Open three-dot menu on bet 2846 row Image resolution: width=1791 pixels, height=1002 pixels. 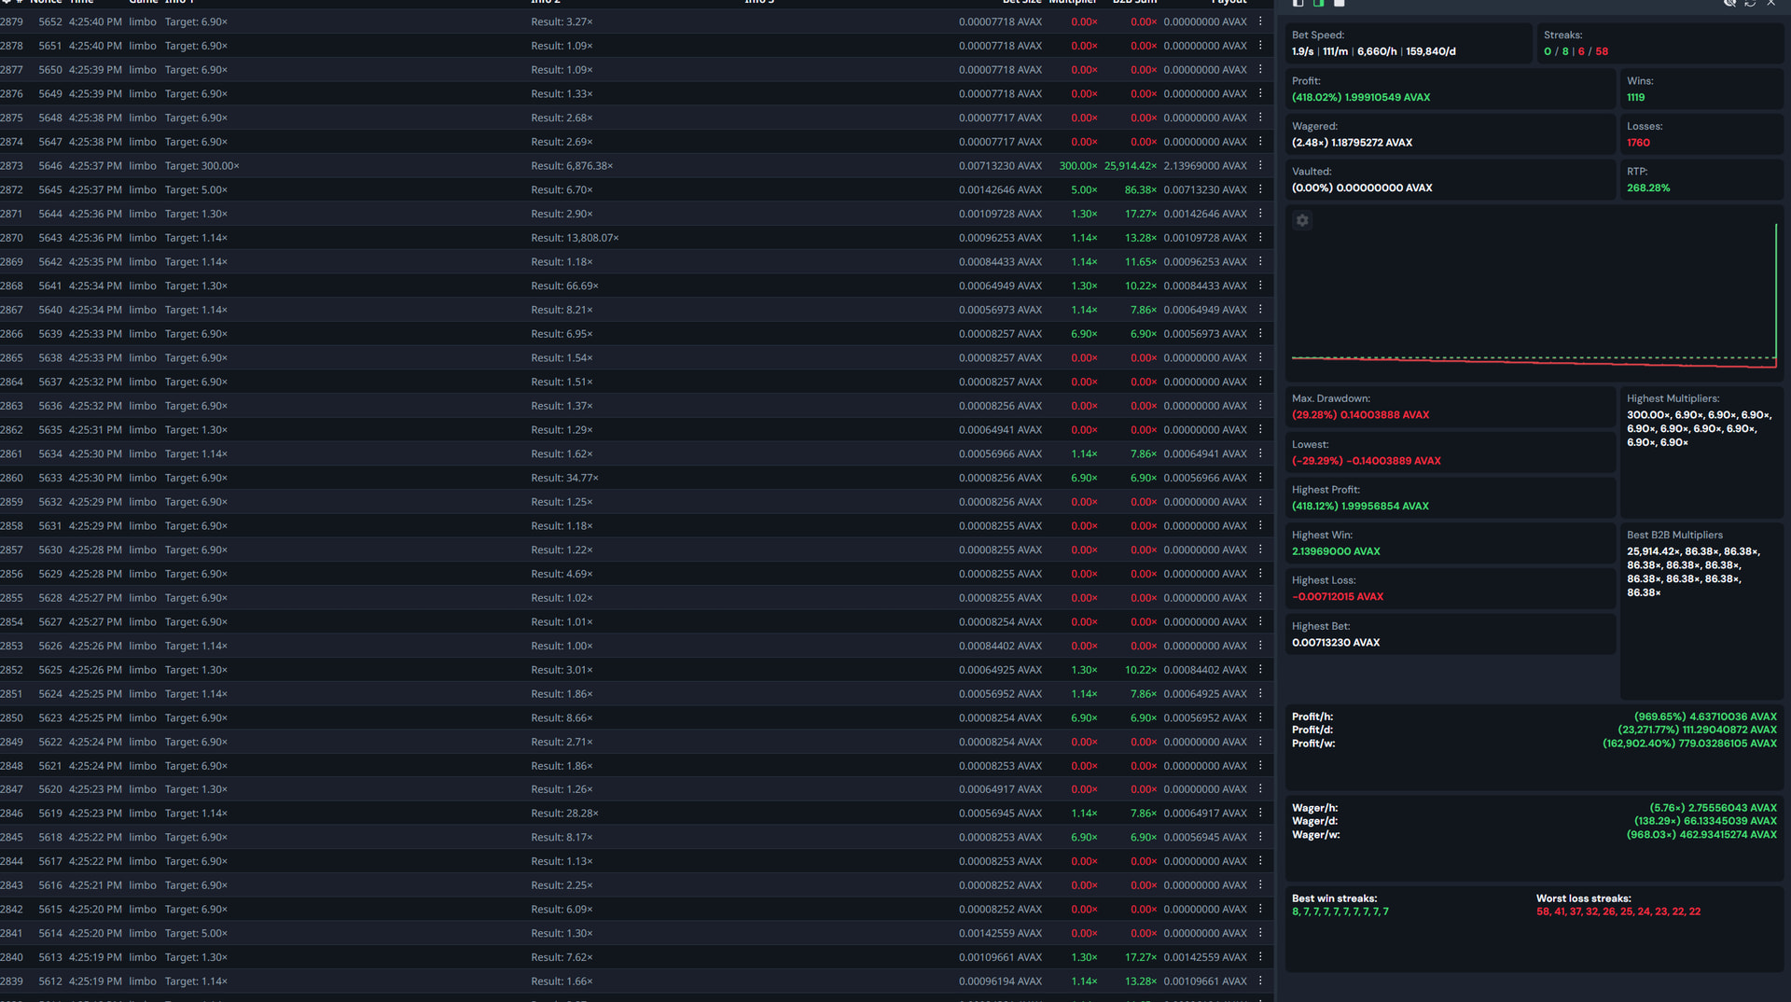pyautogui.click(x=1260, y=814)
